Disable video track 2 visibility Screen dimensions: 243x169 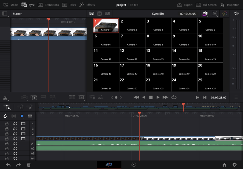(x=23, y=134)
